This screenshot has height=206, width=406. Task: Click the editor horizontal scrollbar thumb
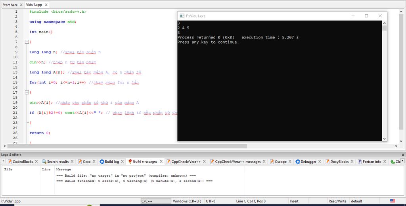click(x=127, y=146)
